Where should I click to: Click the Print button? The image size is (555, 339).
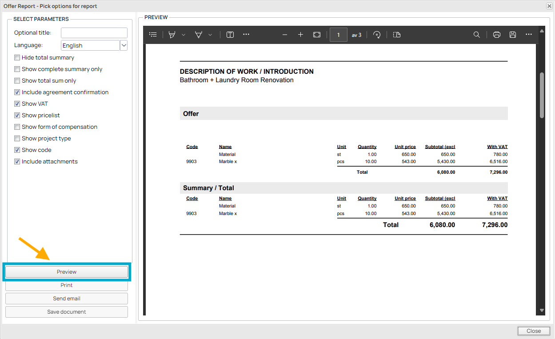pyautogui.click(x=67, y=285)
